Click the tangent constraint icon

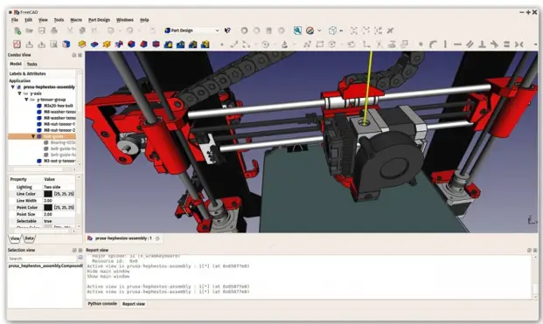point(495,45)
